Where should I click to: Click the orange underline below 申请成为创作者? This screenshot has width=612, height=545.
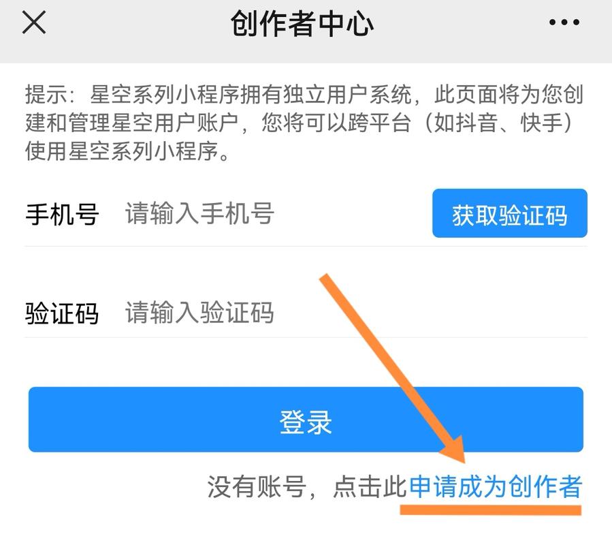pyautogui.click(x=491, y=510)
